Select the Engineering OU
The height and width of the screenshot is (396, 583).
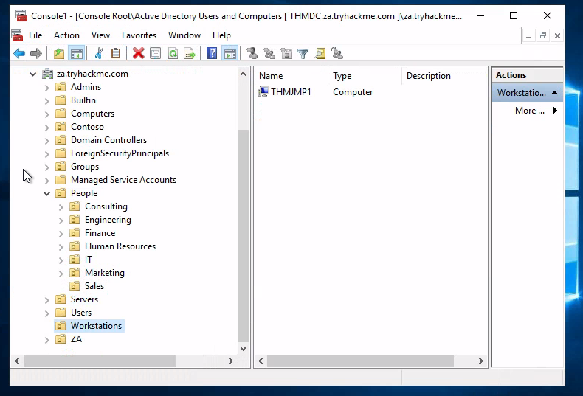(x=108, y=220)
